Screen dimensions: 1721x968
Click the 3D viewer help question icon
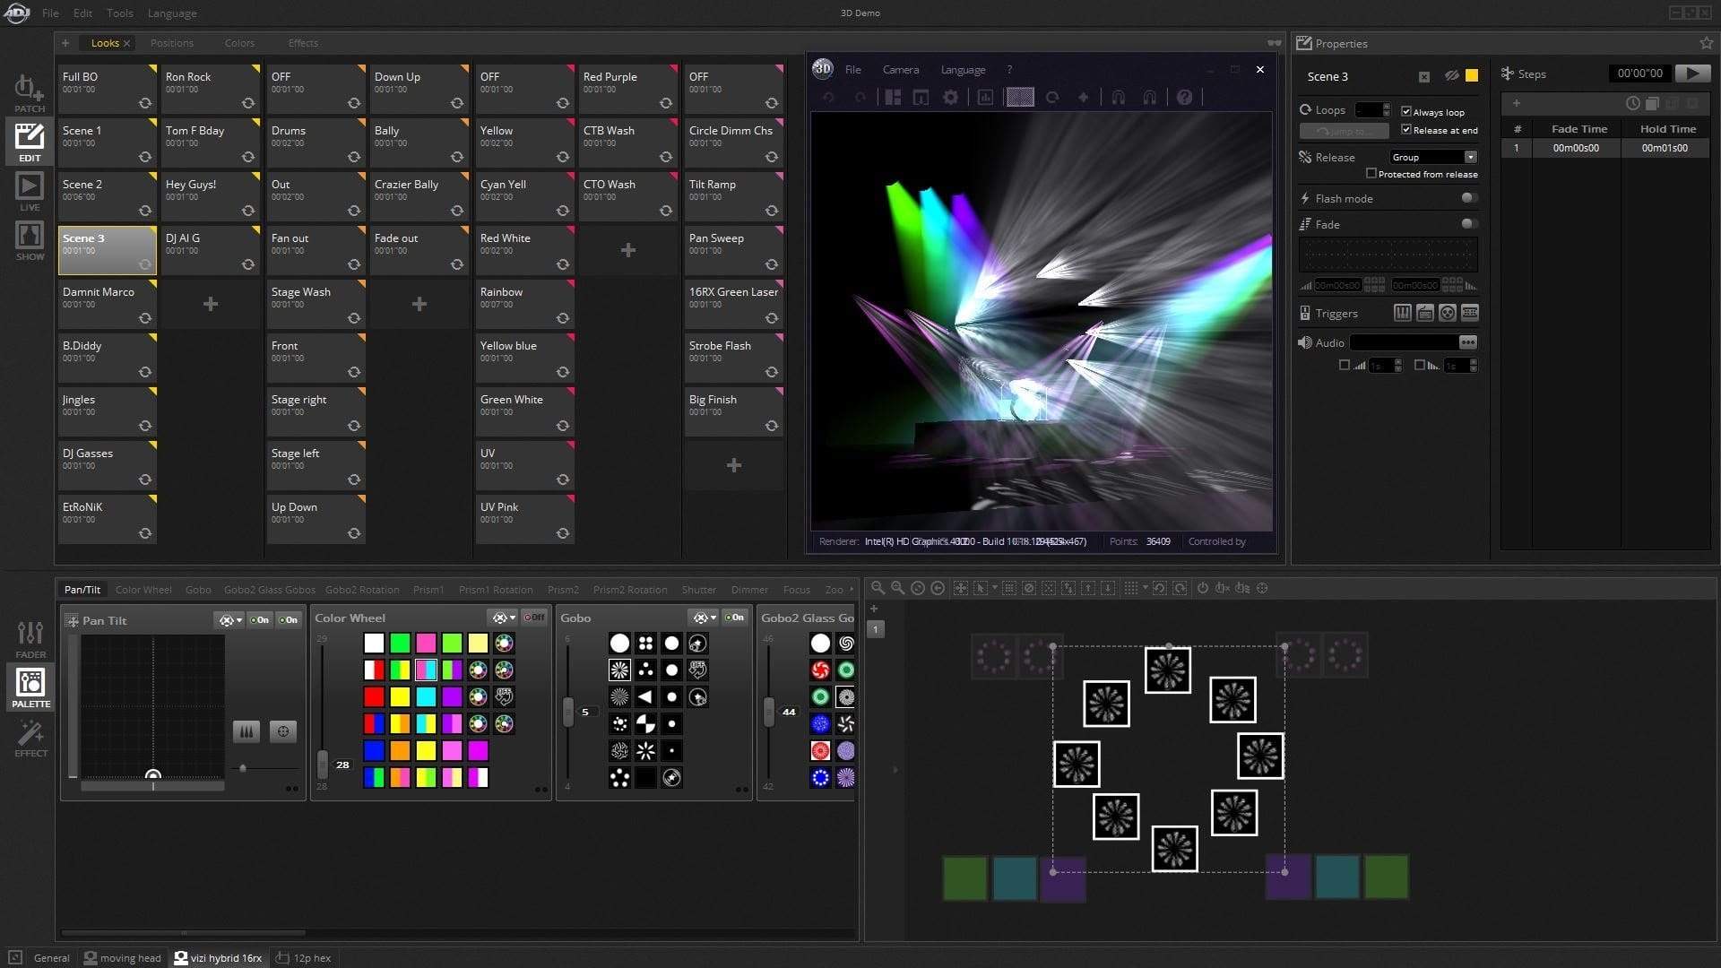click(x=1184, y=97)
